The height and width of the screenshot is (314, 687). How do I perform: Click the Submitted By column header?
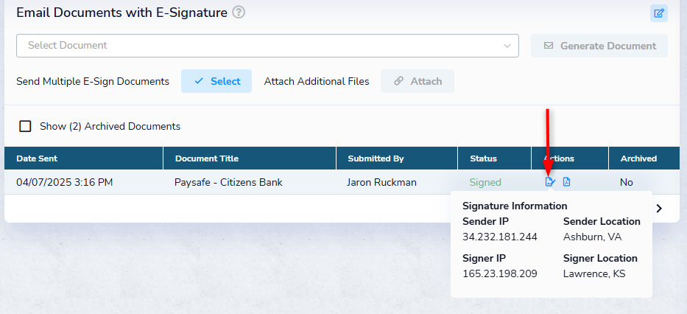click(376, 158)
